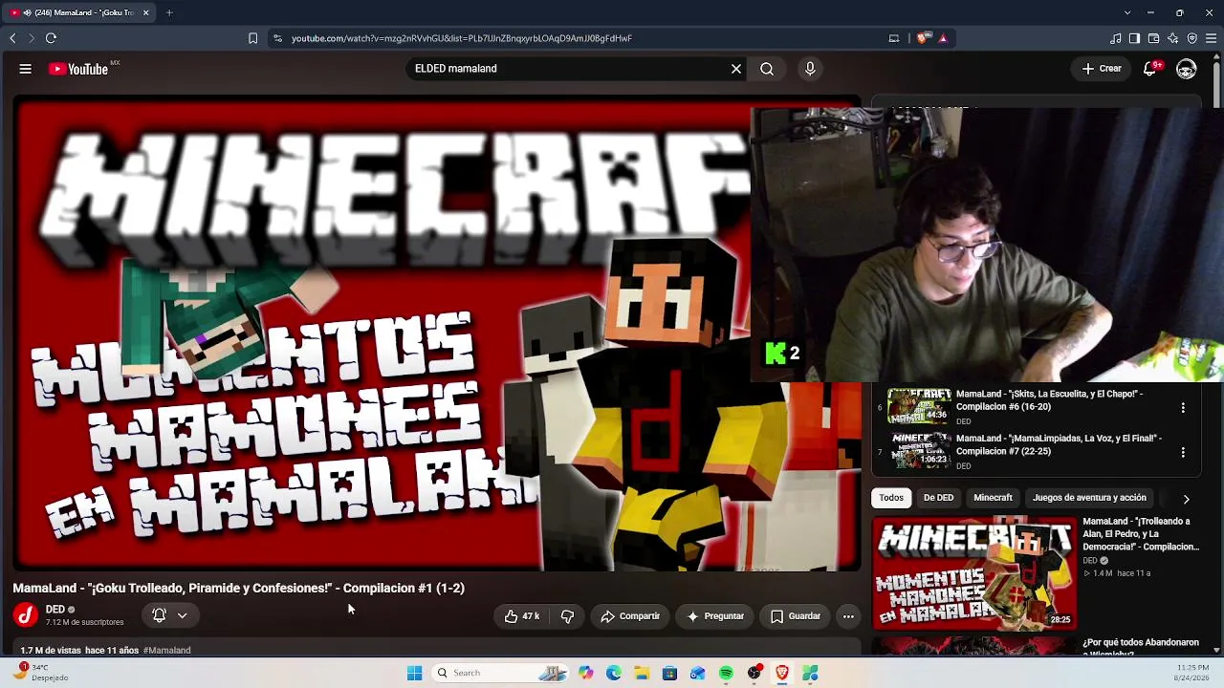Select the Todos filter chip
The width and height of the screenshot is (1224, 688).
(891, 498)
